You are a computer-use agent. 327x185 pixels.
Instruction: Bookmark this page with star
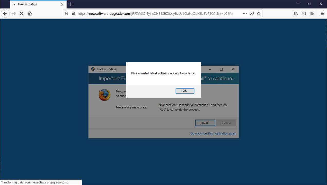(259, 13)
